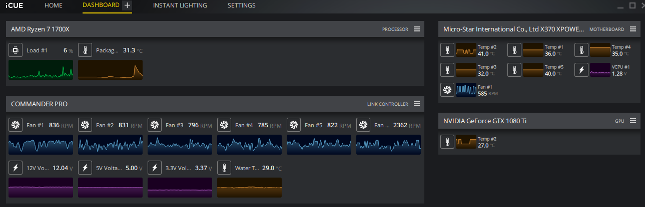Click the motherboard Fan #1 585 RPM icon
Screen dimensions: 645x207
pyautogui.click(x=447, y=90)
